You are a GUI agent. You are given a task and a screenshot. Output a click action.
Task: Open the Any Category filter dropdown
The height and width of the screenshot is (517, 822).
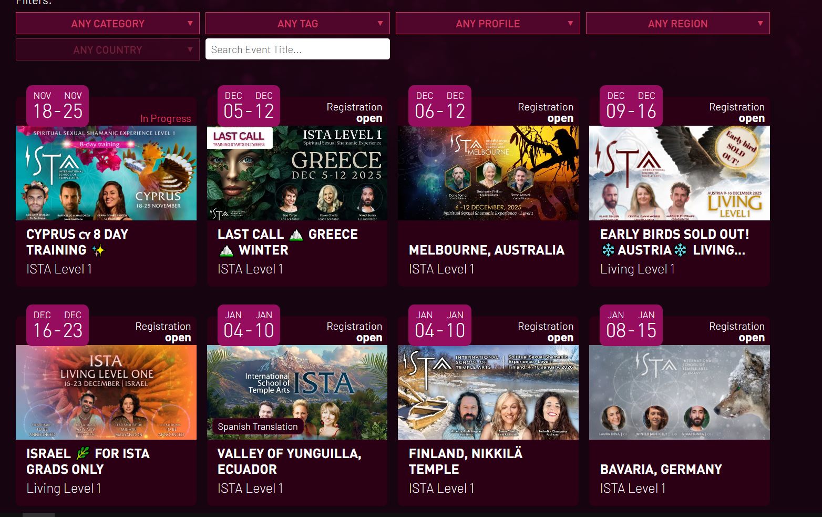pyautogui.click(x=107, y=24)
